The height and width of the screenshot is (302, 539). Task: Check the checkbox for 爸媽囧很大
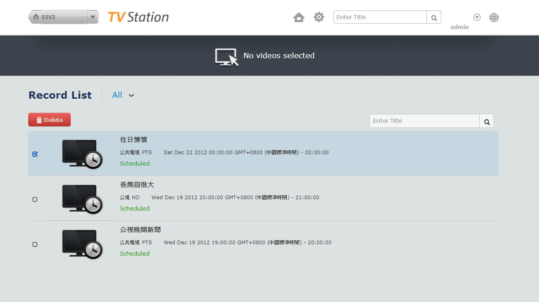35,199
